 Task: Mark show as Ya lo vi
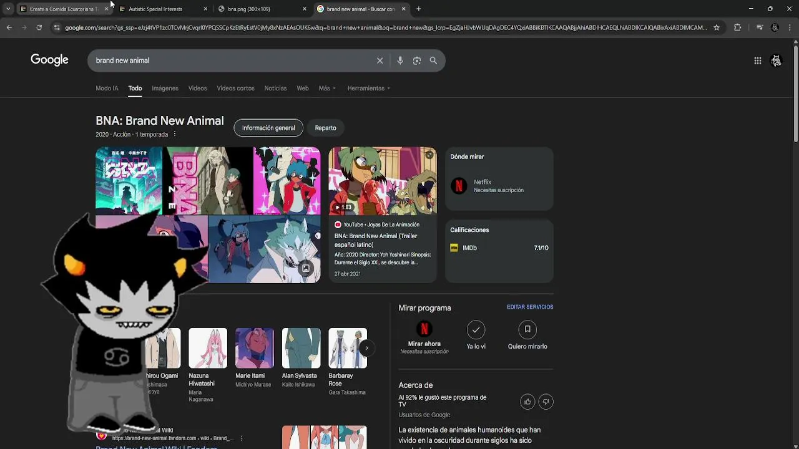pyautogui.click(x=476, y=329)
